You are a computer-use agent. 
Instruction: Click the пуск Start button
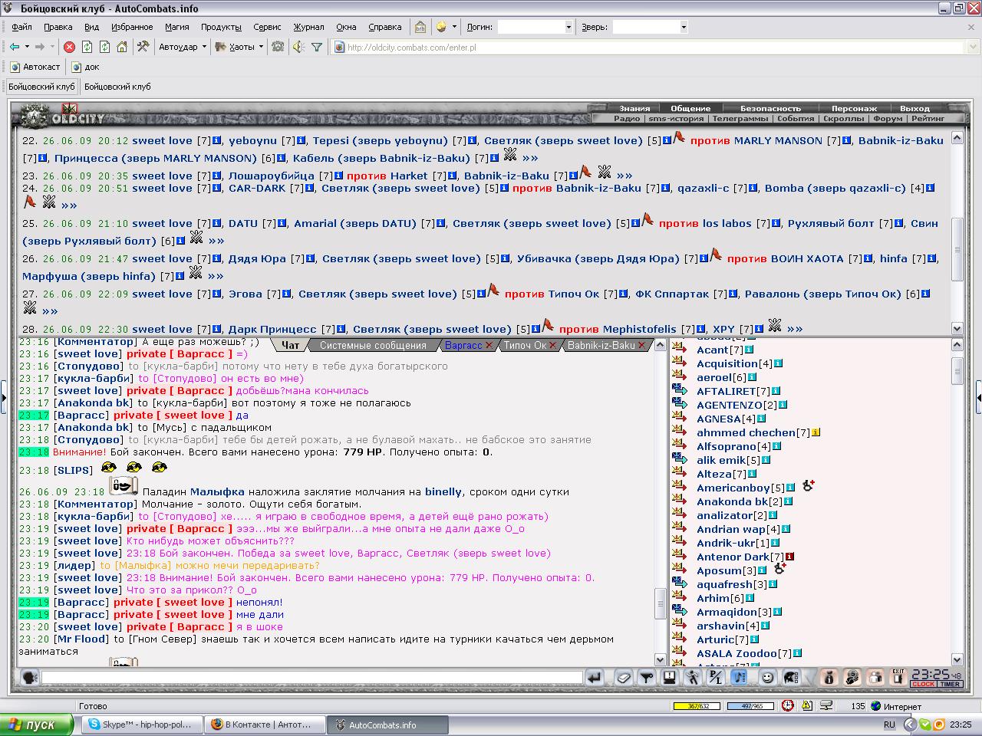(36, 724)
